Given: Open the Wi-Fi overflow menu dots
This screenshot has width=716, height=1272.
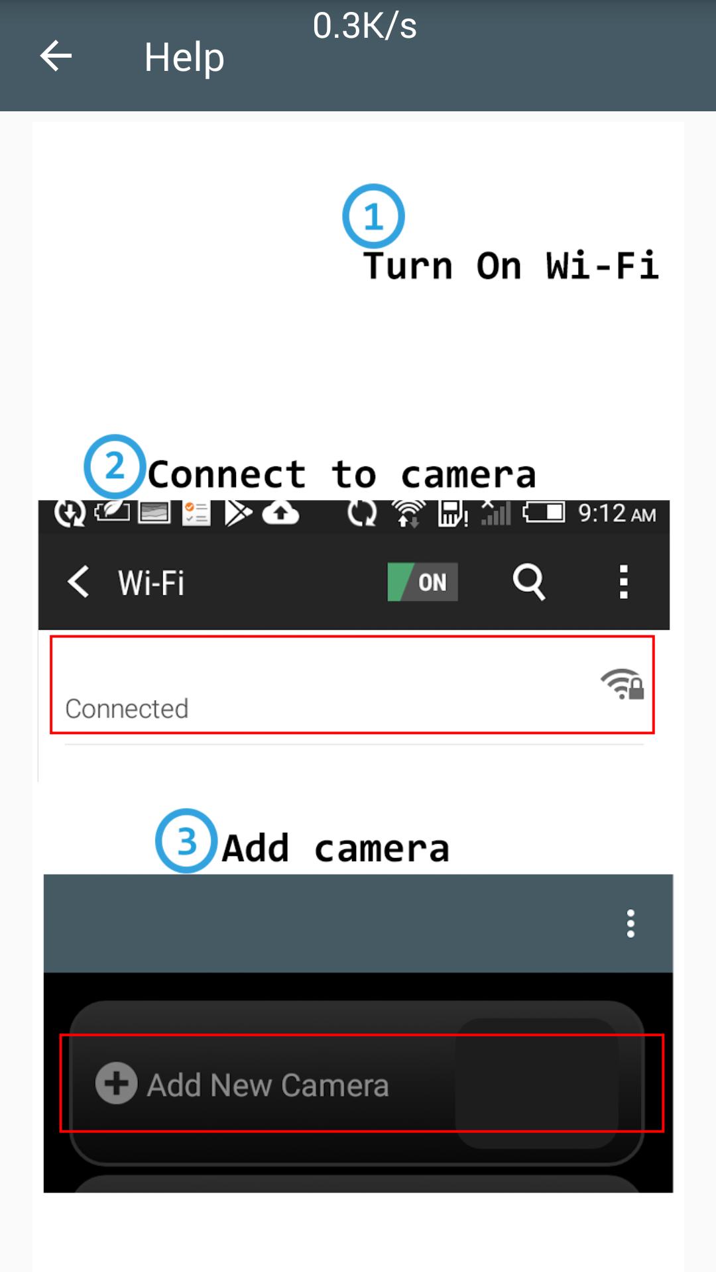Looking at the screenshot, I should point(623,582).
